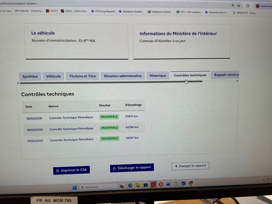Open the Rappels constructeur tab
The image size is (272, 204).
click(x=225, y=75)
